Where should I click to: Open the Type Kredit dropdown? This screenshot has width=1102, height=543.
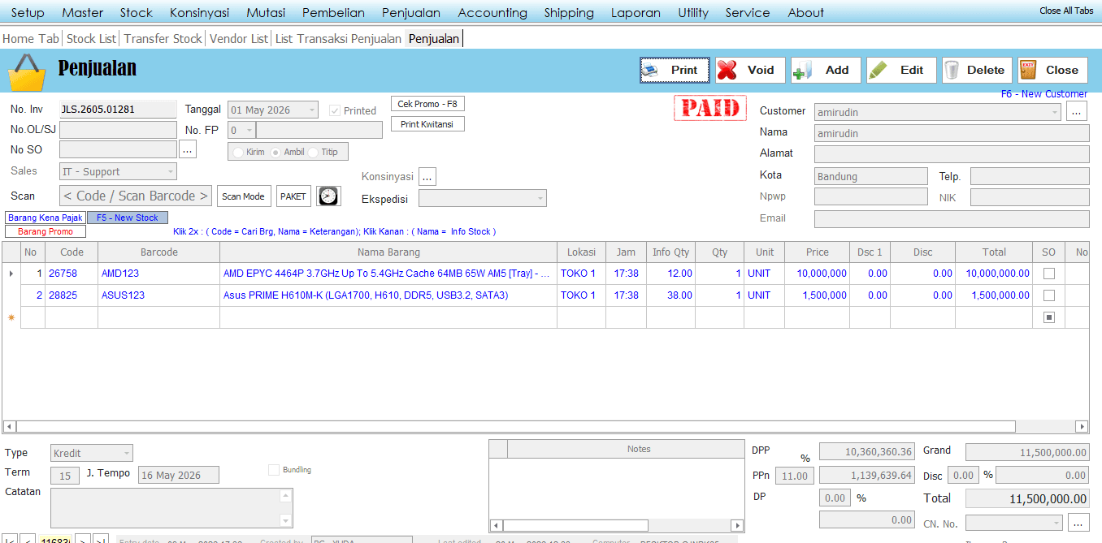pos(127,453)
